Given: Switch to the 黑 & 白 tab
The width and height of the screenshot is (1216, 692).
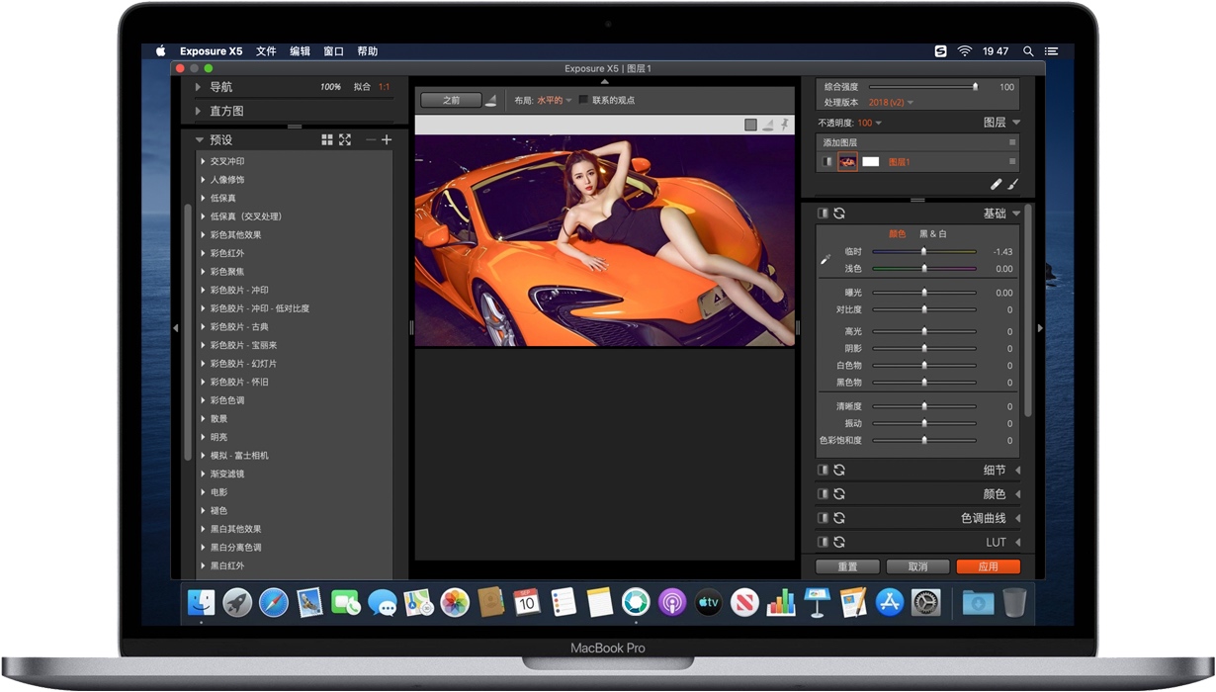Looking at the screenshot, I should 932,234.
